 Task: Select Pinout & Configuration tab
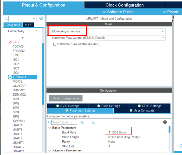pyautogui.click(x=44, y=5)
